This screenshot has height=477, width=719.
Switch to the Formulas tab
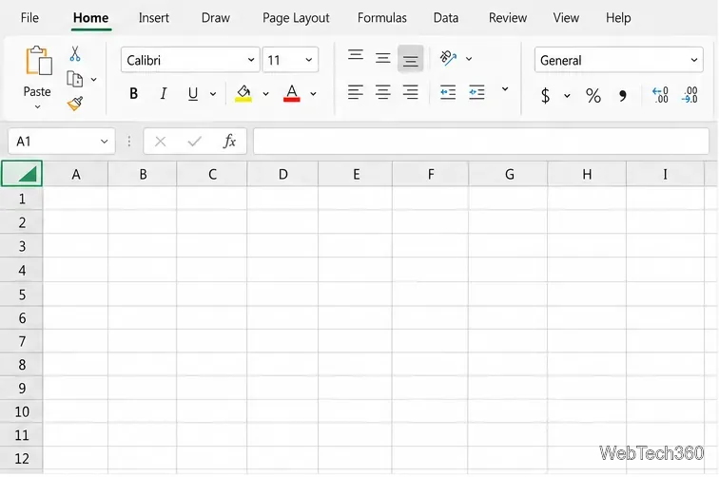click(382, 18)
